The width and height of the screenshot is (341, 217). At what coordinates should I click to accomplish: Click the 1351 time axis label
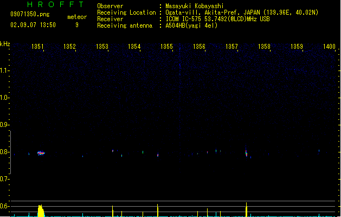click(x=37, y=47)
